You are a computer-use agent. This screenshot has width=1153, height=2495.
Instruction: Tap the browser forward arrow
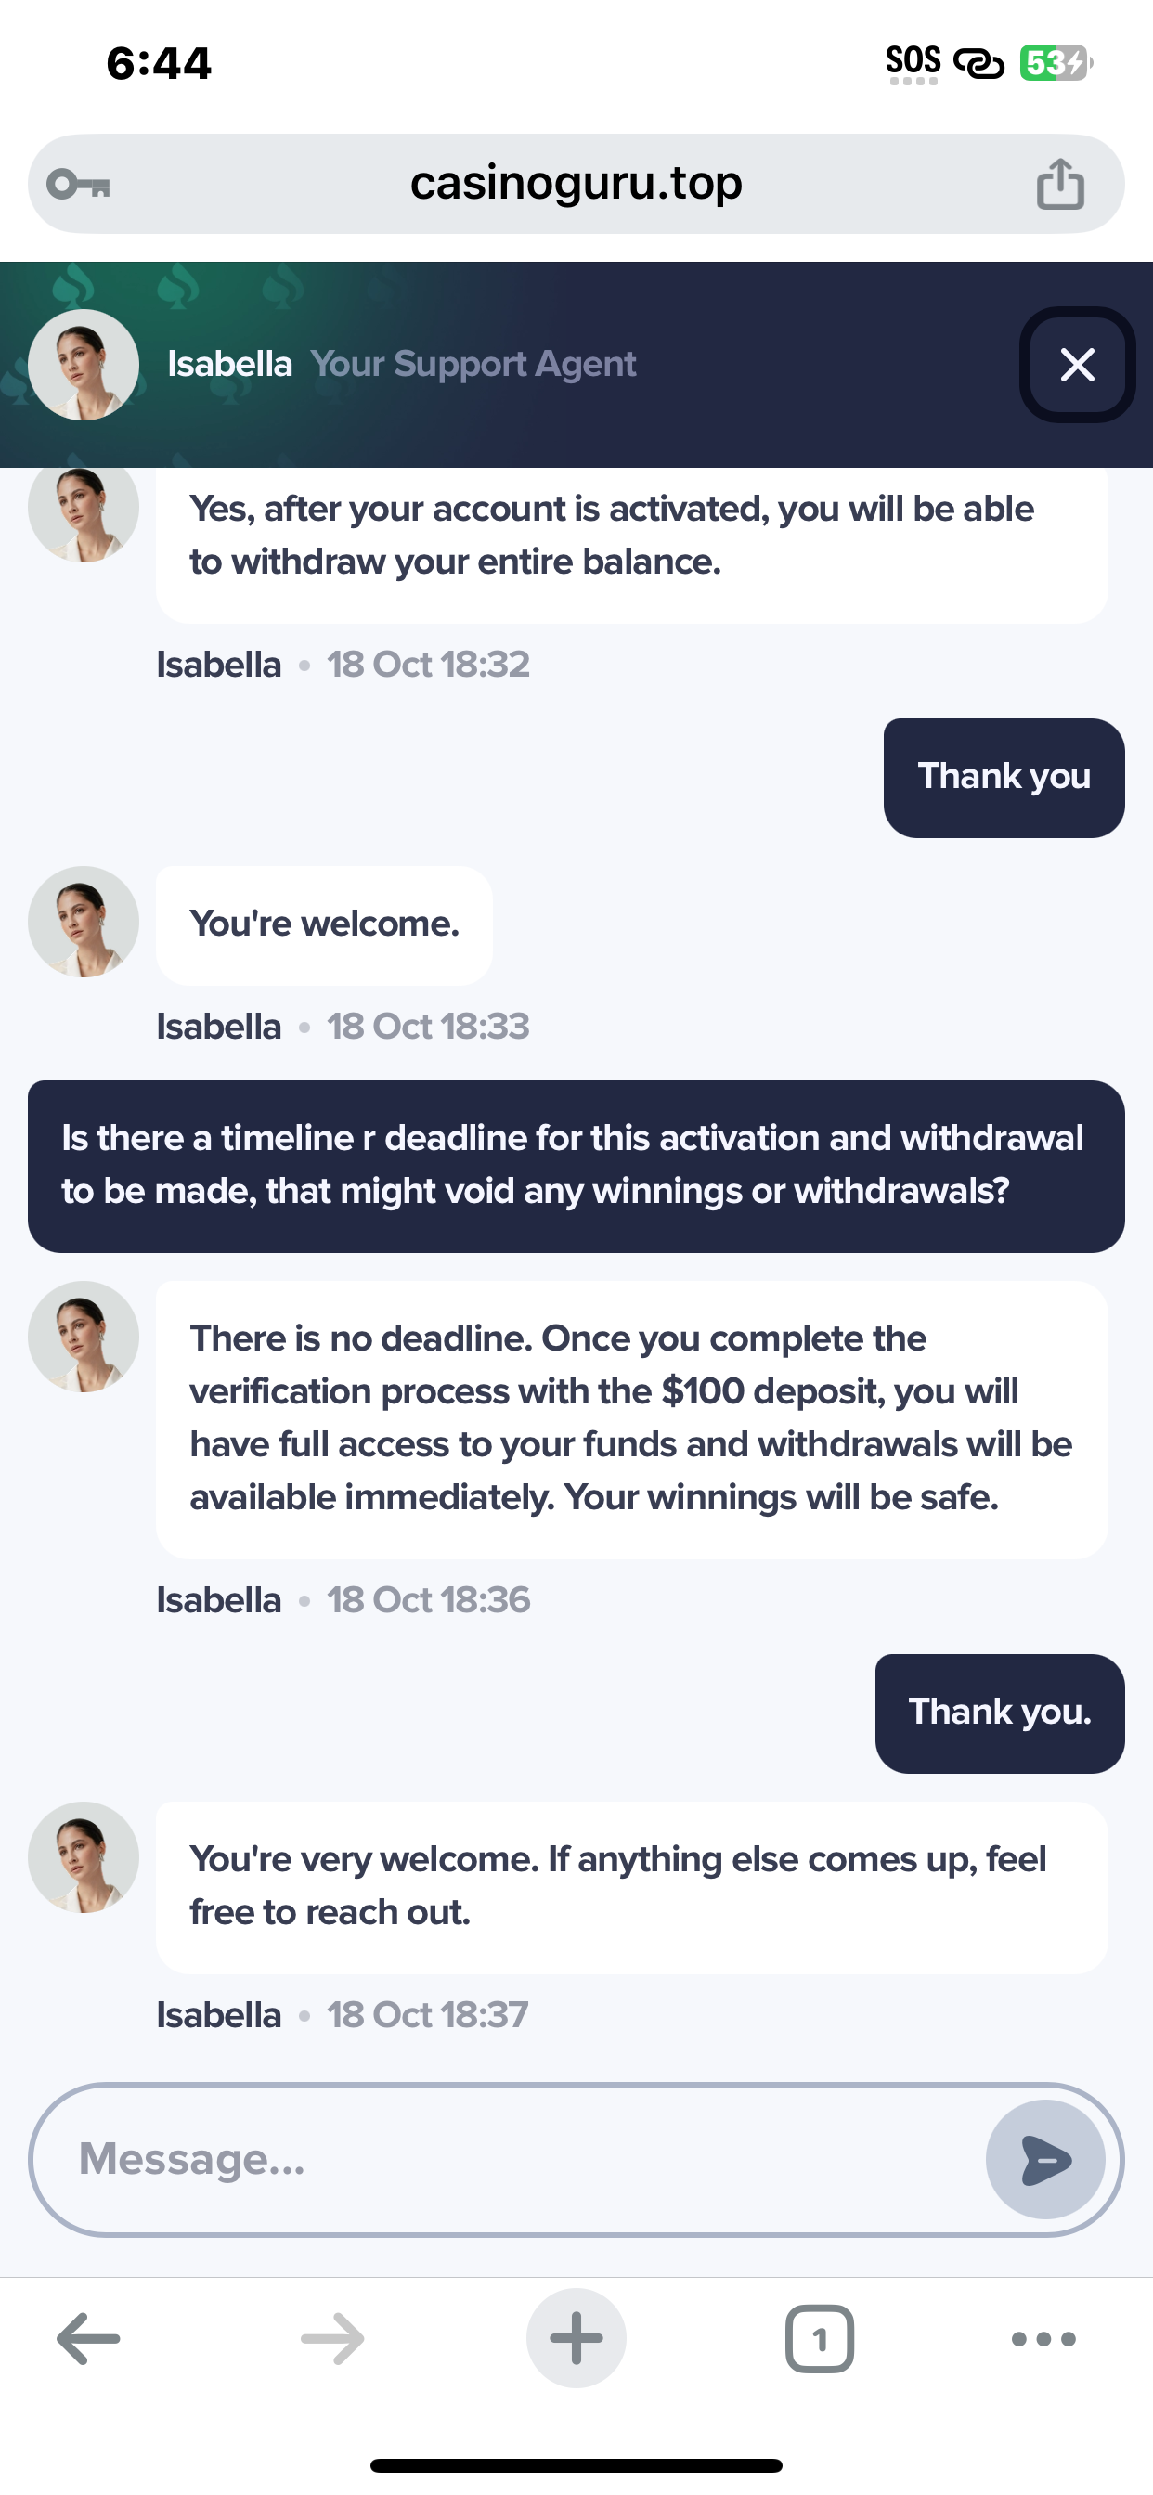[x=332, y=2339]
